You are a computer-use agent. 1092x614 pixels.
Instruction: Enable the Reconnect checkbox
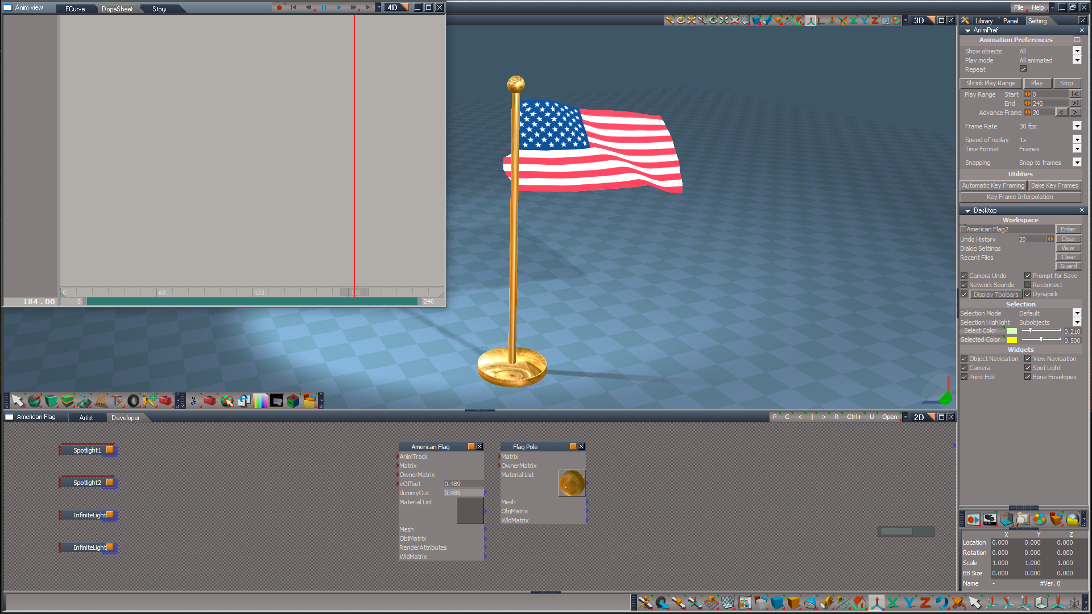click(1028, 285)
